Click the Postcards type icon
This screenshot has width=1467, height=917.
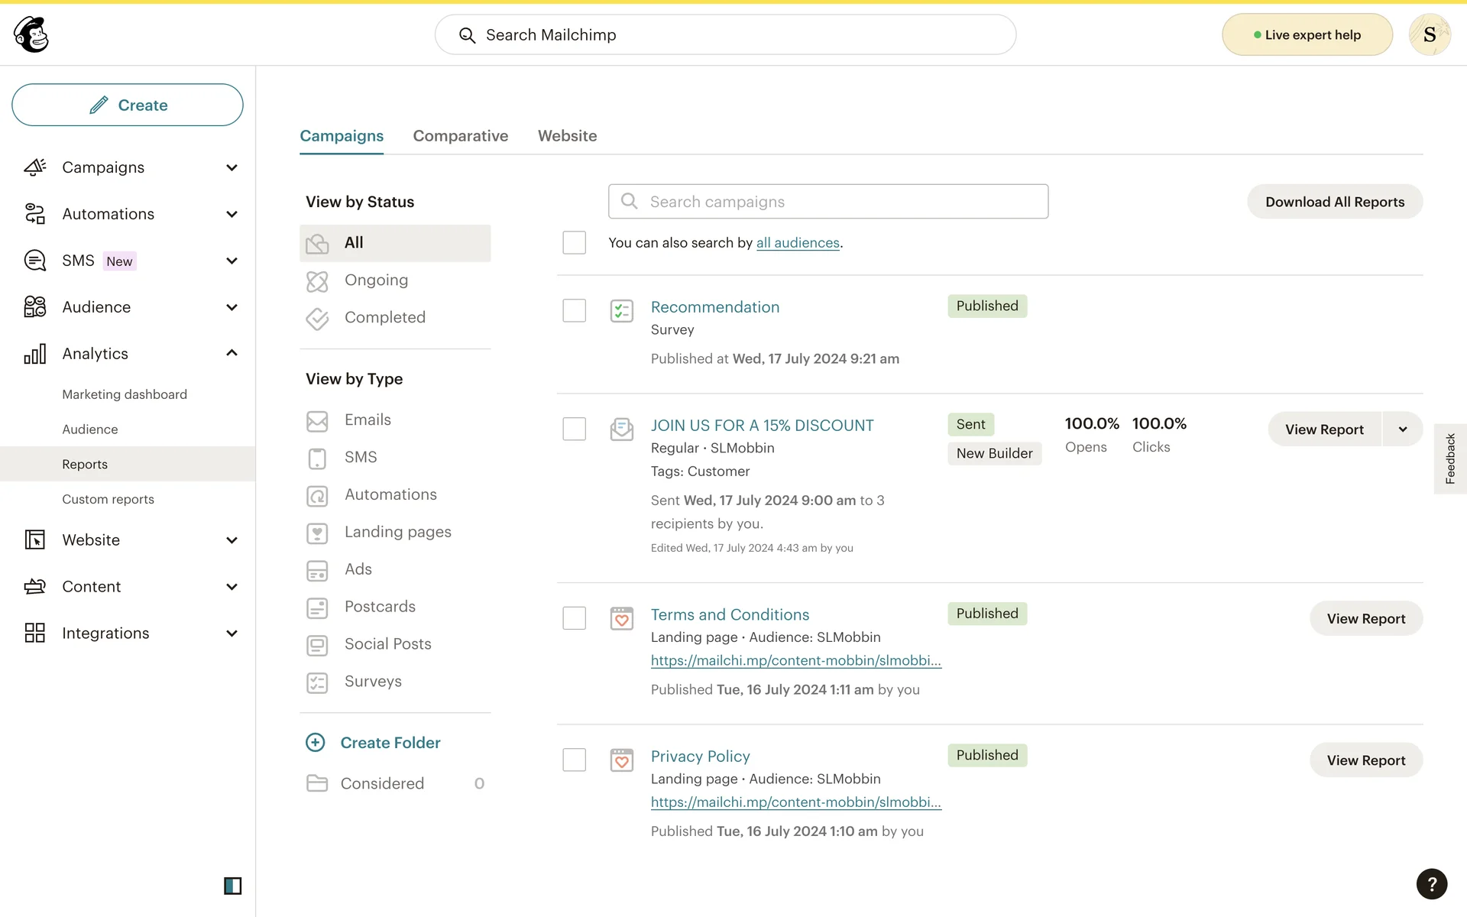tap(317, 608)
